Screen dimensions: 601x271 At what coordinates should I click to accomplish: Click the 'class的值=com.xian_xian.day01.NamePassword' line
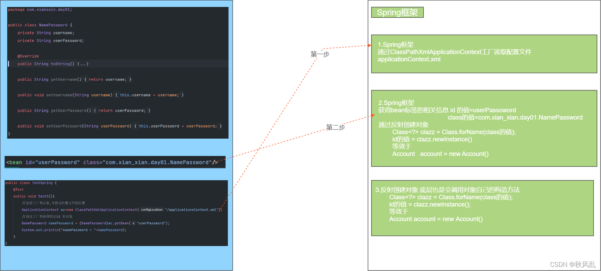[x=515, y=117]
